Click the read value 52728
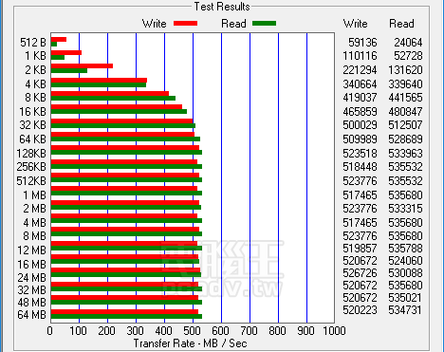This screenshot has height=352, width=444. pos(408,56)
